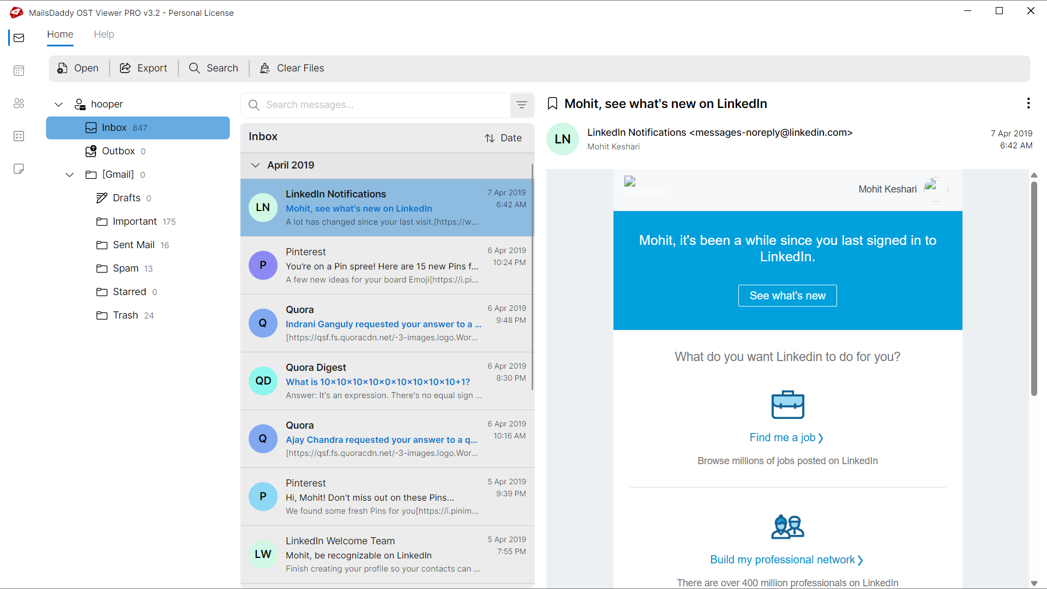Switch to the Home tab
Viewport: 1047px width, 589px height.
(x=60, y=34)
